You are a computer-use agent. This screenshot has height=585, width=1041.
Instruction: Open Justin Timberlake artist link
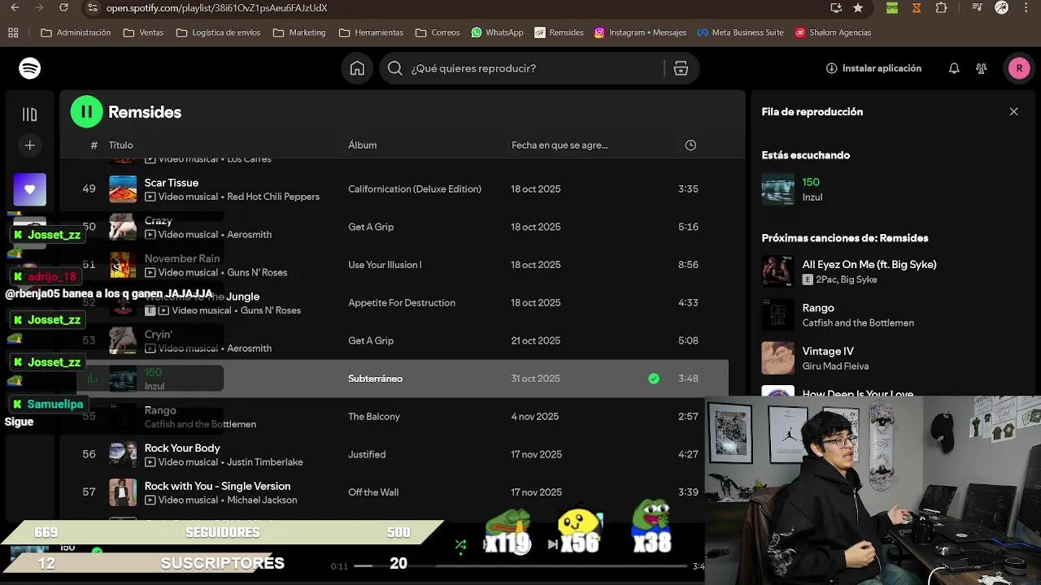(265, 462)
